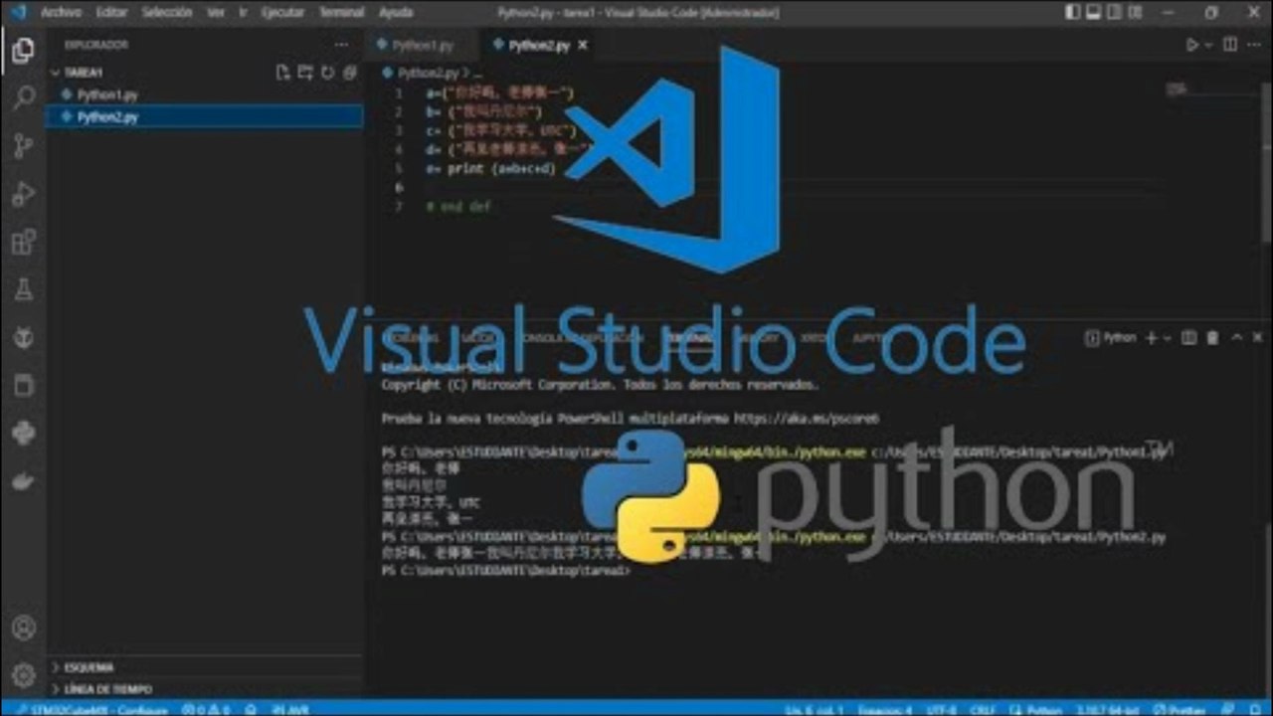Select Python2.py in the Explorer tree
Image resolution: width=1273 pixels, height=716 pixels.
pos(205,116)
